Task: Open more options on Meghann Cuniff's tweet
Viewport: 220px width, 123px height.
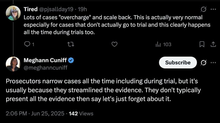Action: [213, 63]
